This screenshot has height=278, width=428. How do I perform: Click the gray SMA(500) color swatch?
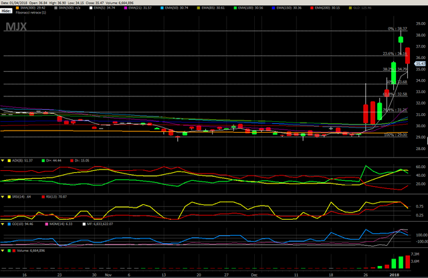coord(56,8)
